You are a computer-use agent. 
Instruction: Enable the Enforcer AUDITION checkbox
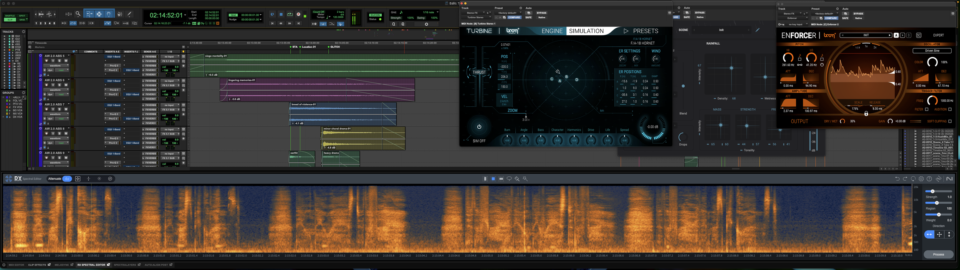[950, 109]
